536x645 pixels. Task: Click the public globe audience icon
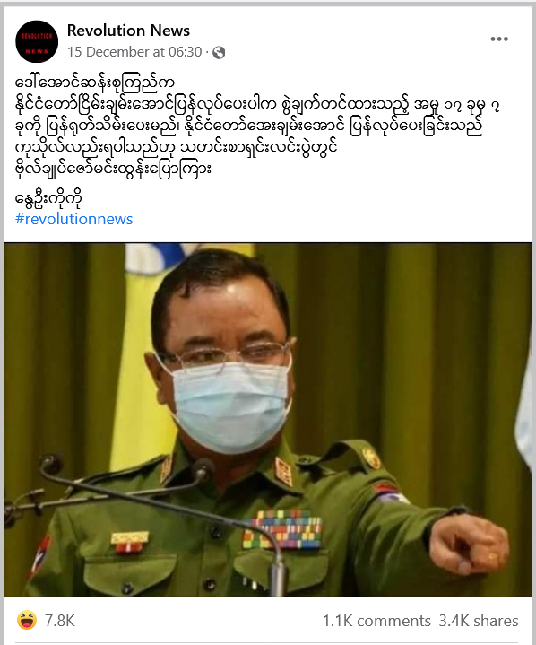pyautogui.click(x=219, y=53)
